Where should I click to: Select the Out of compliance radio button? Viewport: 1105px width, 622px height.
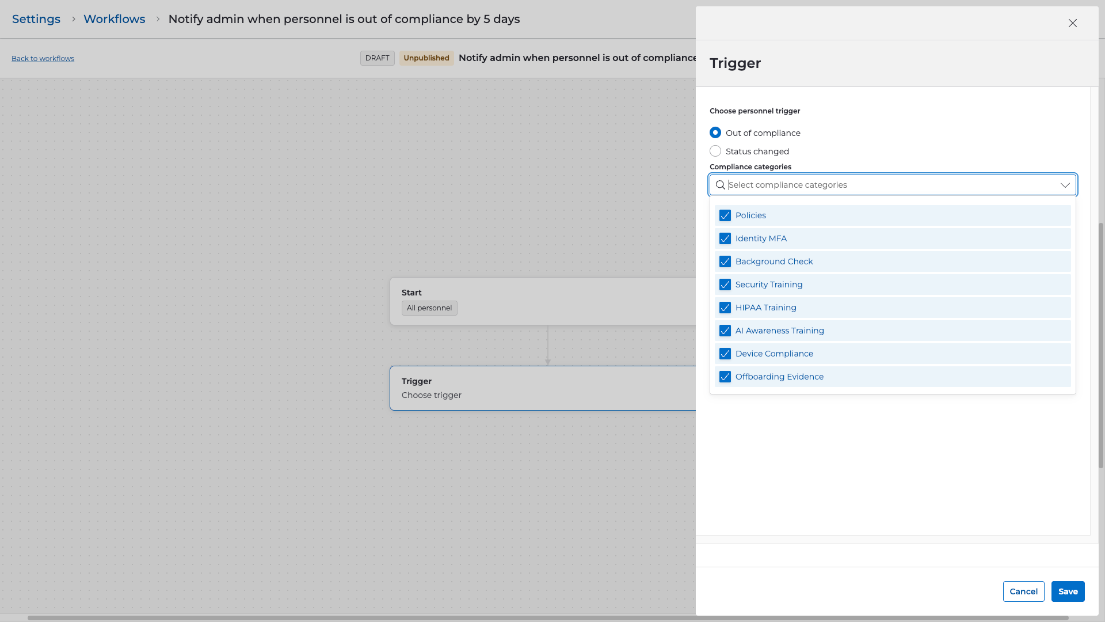(715, 132)
